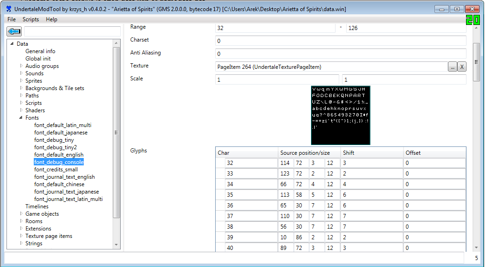
Task: Expand the Game objects node
Action: (21, 214)
